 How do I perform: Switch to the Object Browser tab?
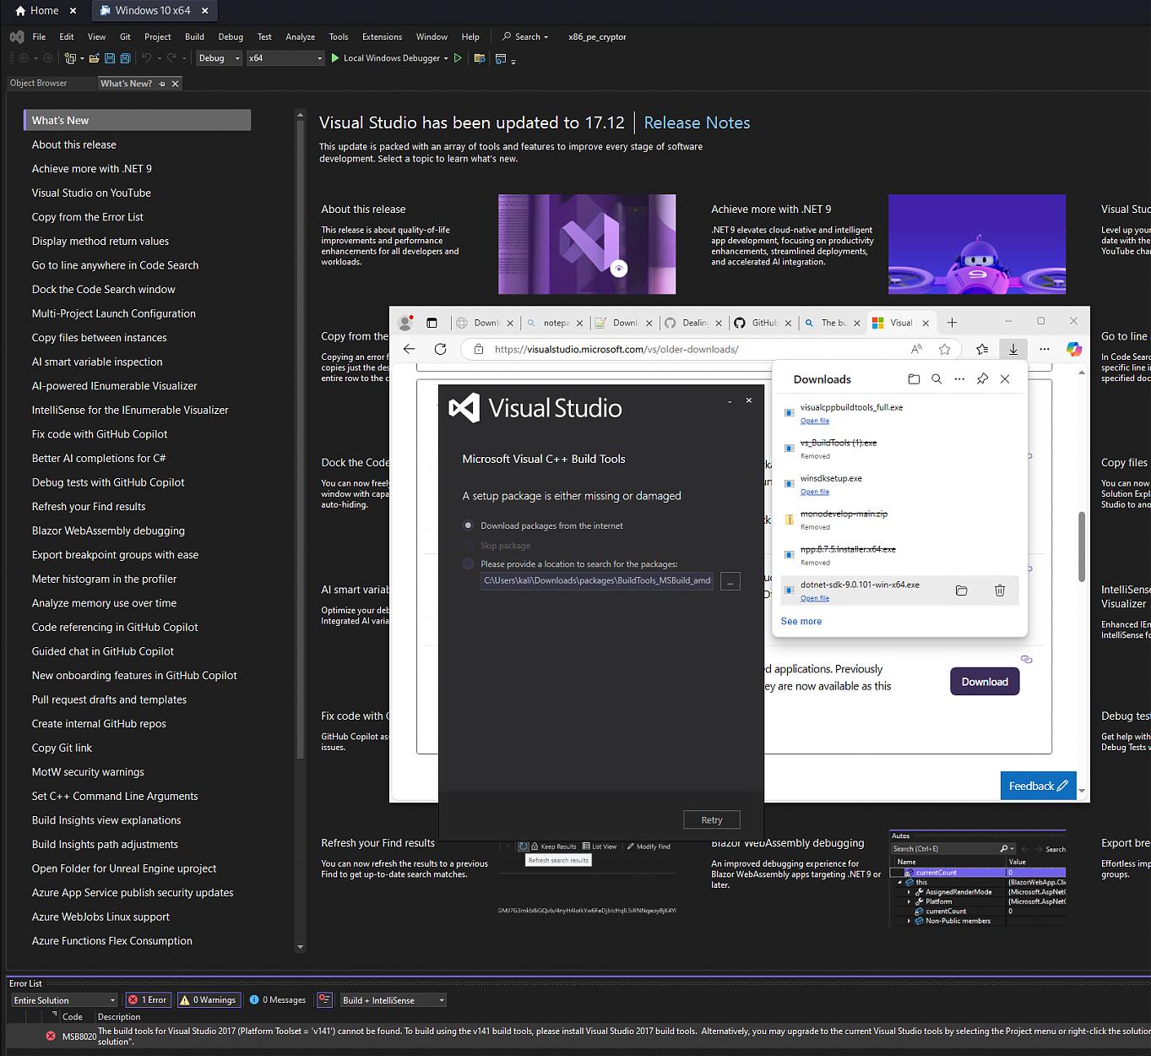coord(38,83)
